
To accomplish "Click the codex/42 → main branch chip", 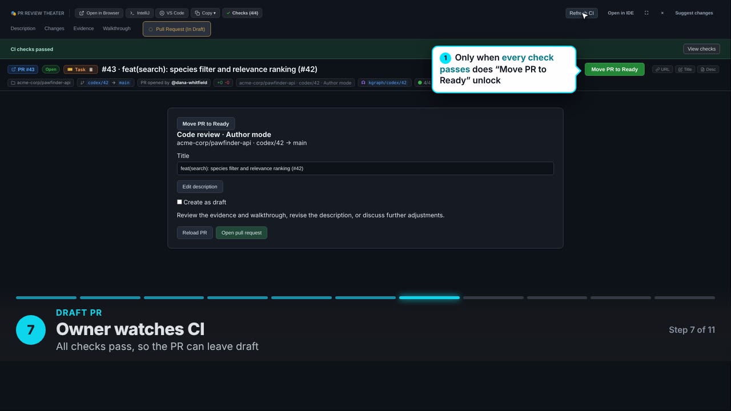I will (106, 83).
